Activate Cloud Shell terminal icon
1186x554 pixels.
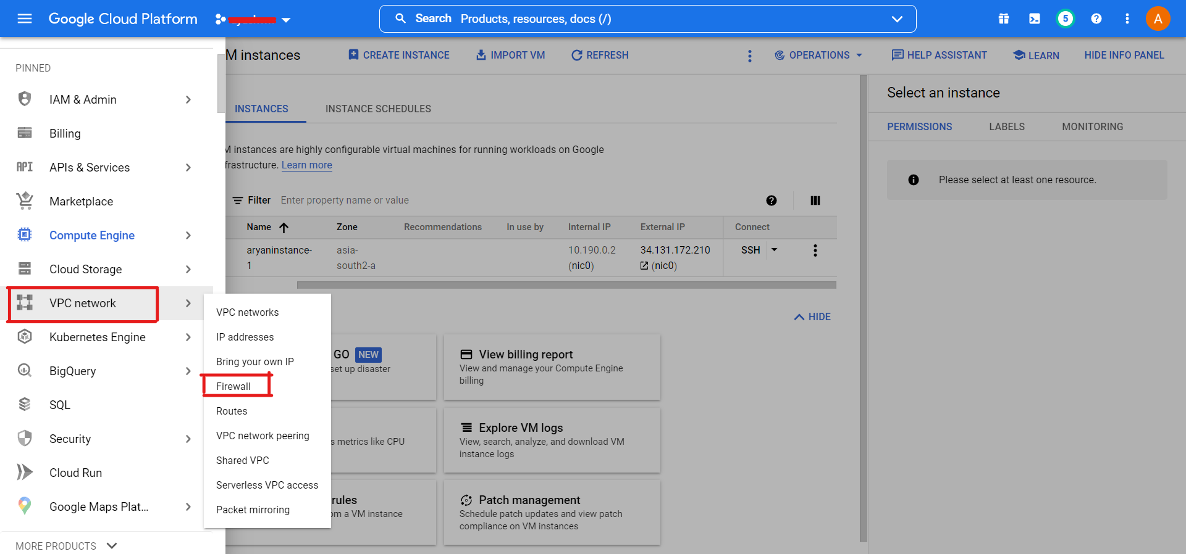tap(1035, 19)
